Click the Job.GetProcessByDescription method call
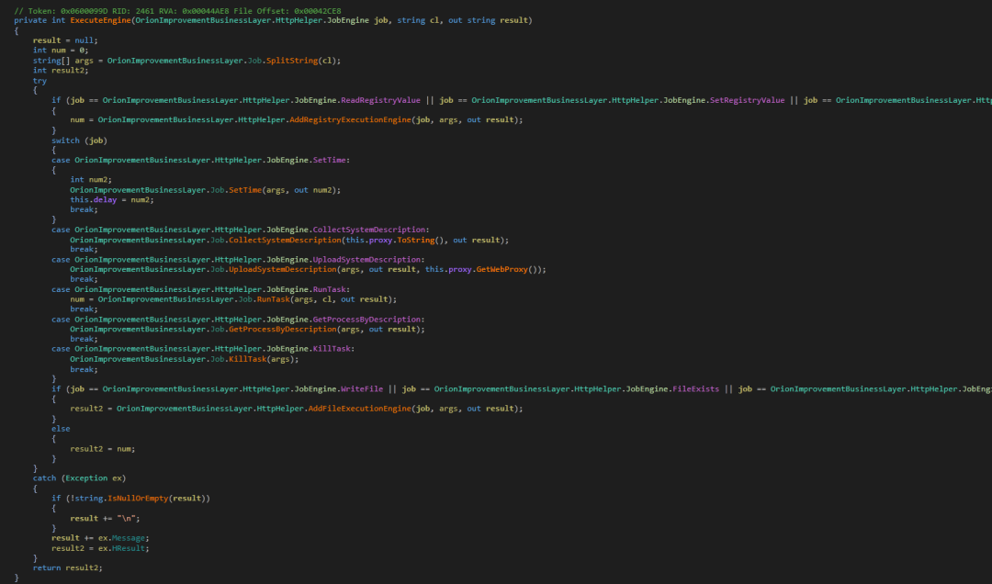The image size is (992, 584). (283, 329)
